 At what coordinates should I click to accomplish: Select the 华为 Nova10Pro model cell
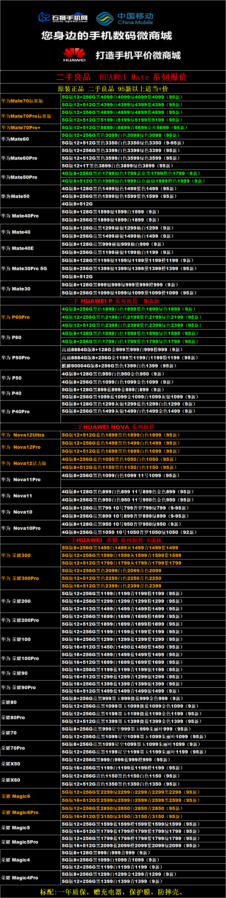point(30,528)
